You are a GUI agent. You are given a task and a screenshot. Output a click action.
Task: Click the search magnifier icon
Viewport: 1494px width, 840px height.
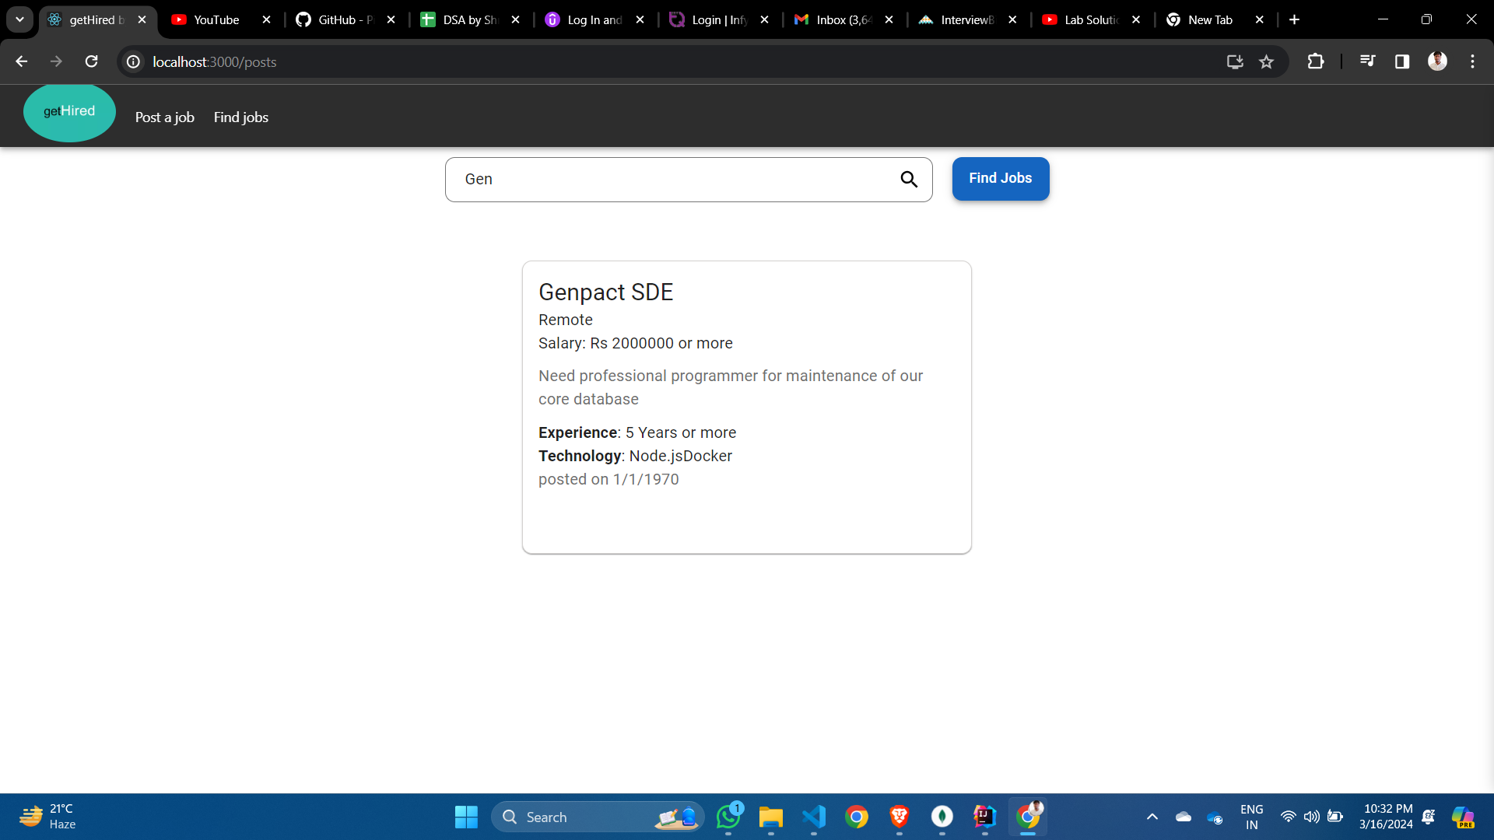point(909,180)
